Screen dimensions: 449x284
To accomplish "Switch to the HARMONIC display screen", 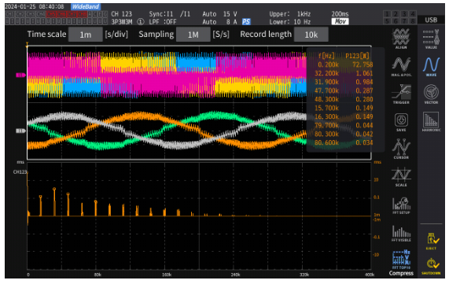I will coord(431,122).
